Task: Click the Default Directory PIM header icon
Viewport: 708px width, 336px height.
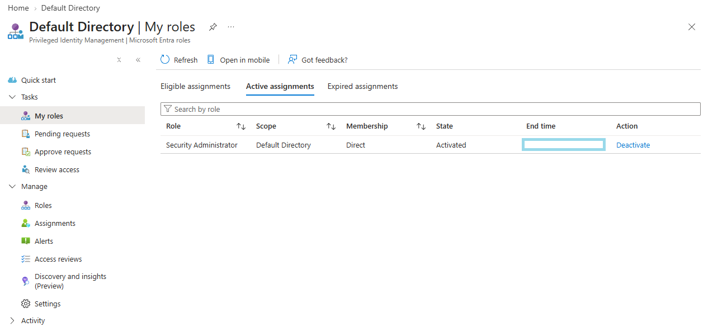Action: [16, 31]
